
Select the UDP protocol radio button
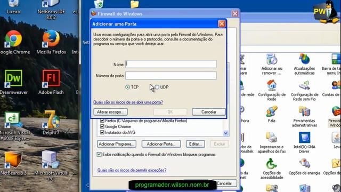[157, 87]
